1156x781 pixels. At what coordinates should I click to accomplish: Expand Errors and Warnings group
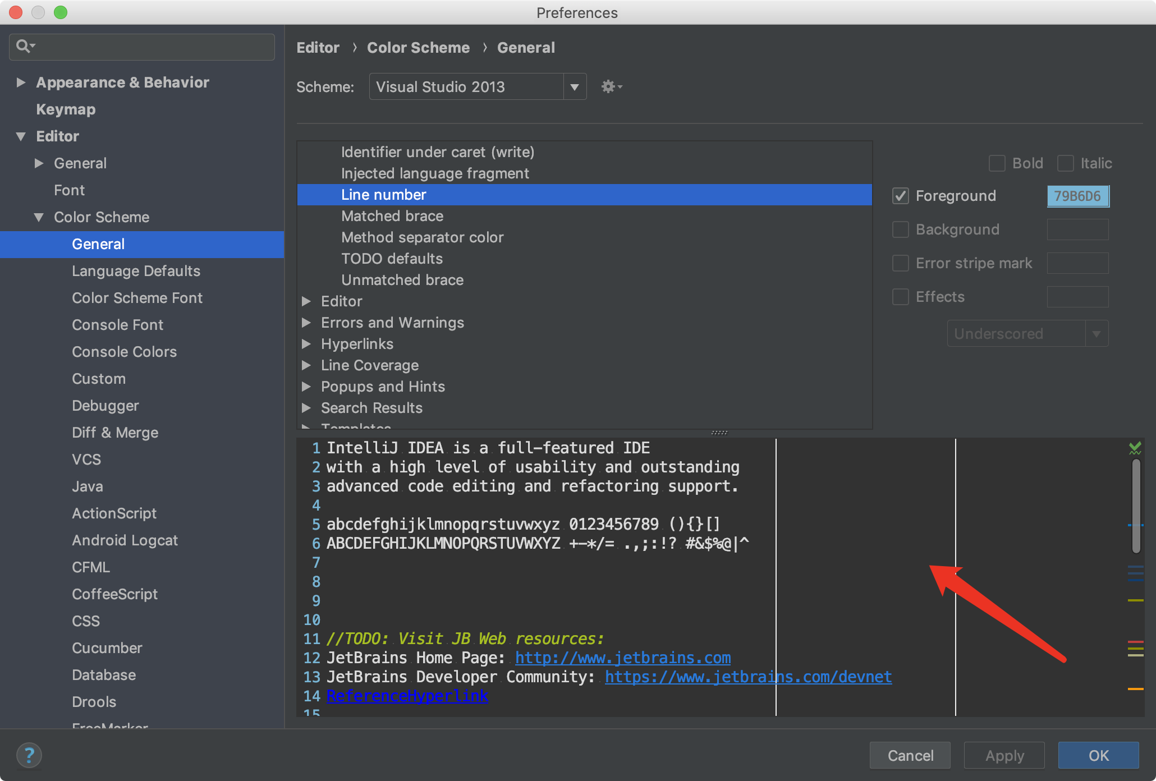tap(306, 323)
